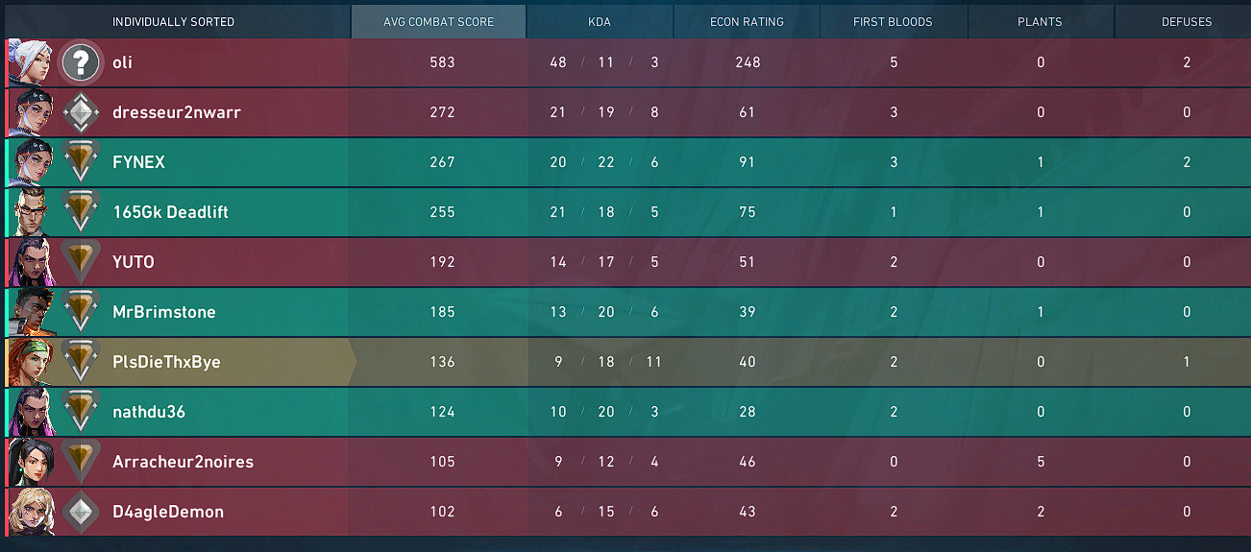
Task: Click PlsDieThxBye's agent portrait
Action: point(29,362)
